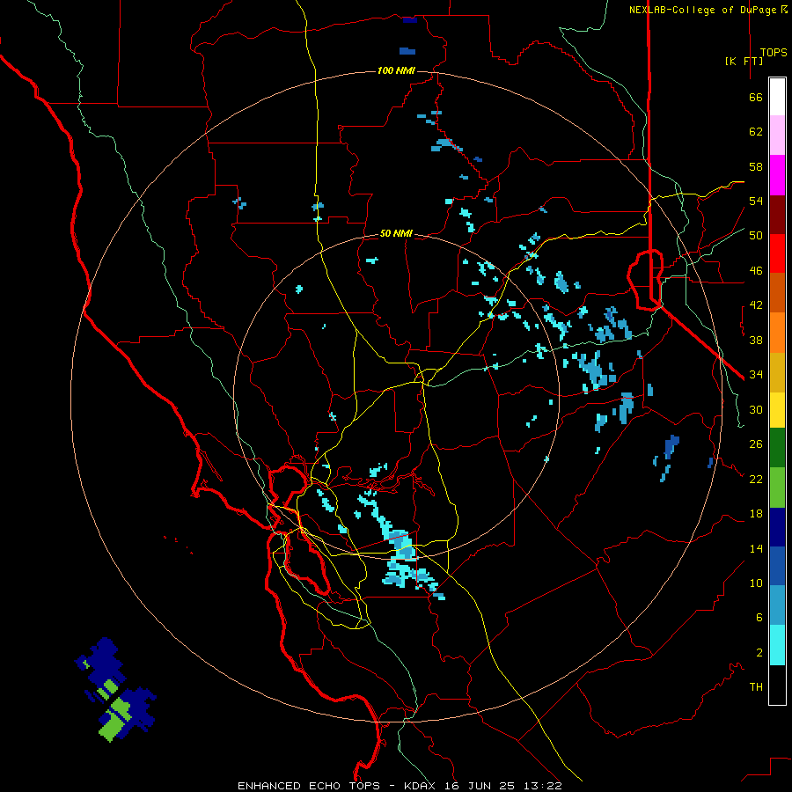Click the navy blue legend swatch
Screen dimensions: 792x792
pos(777,527)
